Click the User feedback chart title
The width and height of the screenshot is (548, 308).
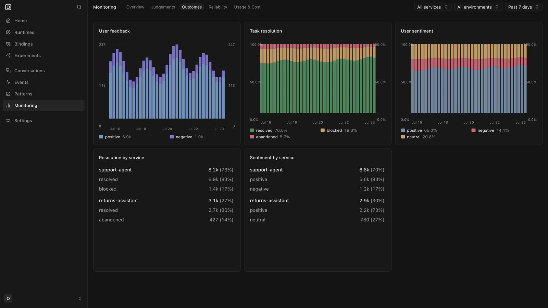pyautogui.click(x=114, y=31)
